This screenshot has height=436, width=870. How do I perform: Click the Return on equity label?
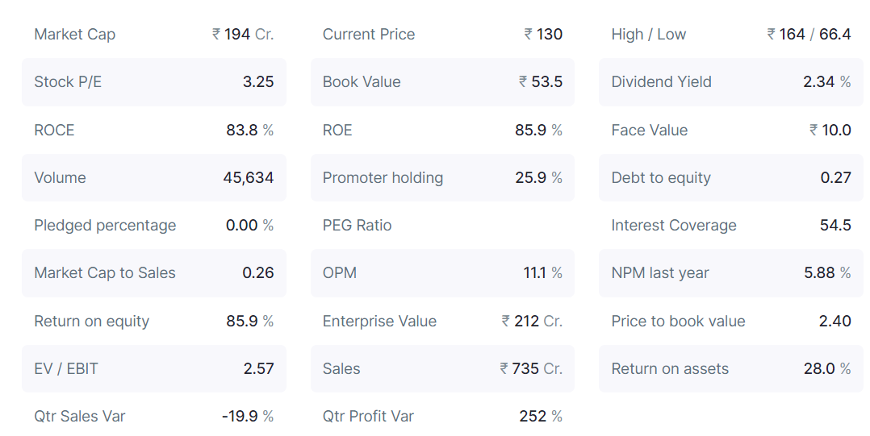[x=91, y=322]
